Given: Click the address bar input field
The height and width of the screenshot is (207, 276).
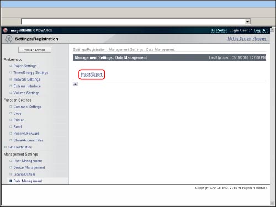Looking at the screenshot, I should [133, 22].
